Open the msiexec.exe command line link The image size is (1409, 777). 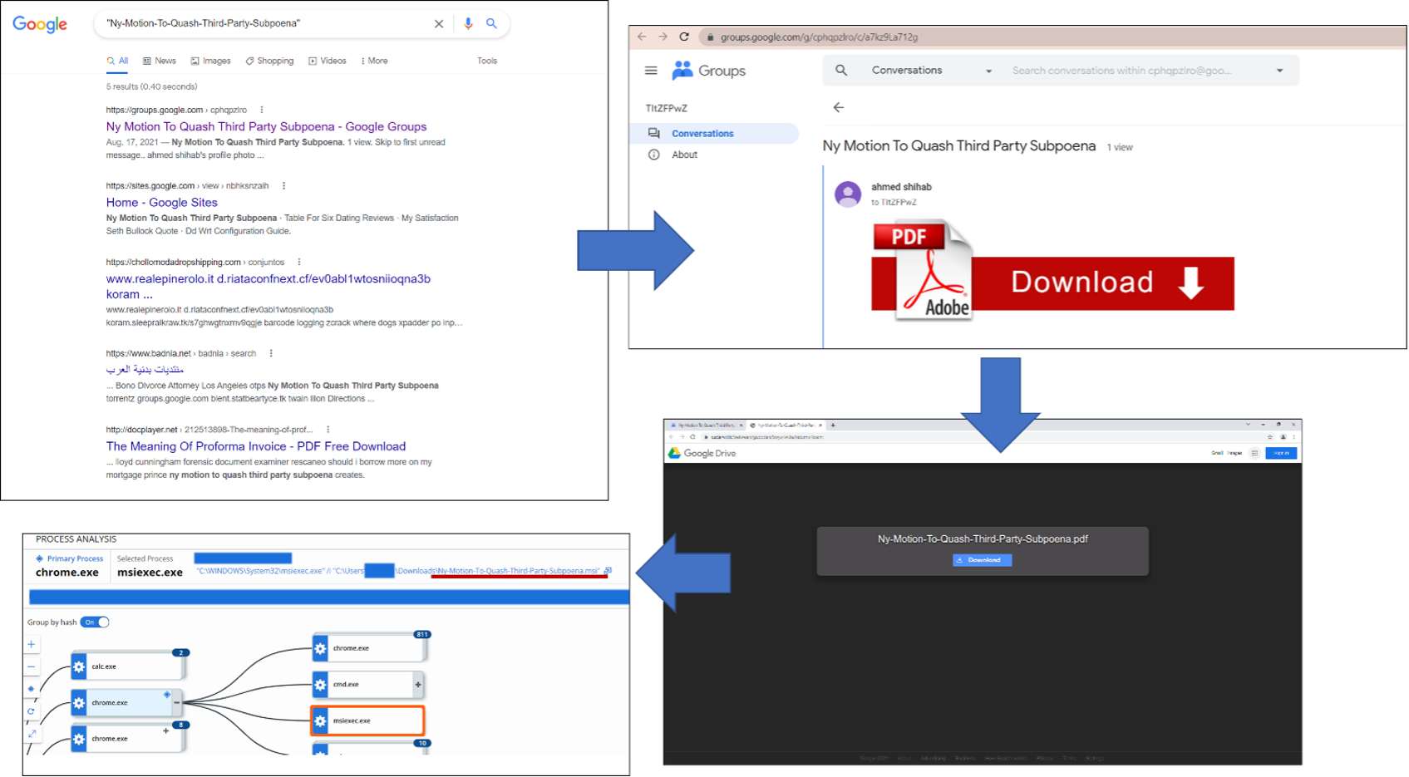pos(397,571)
